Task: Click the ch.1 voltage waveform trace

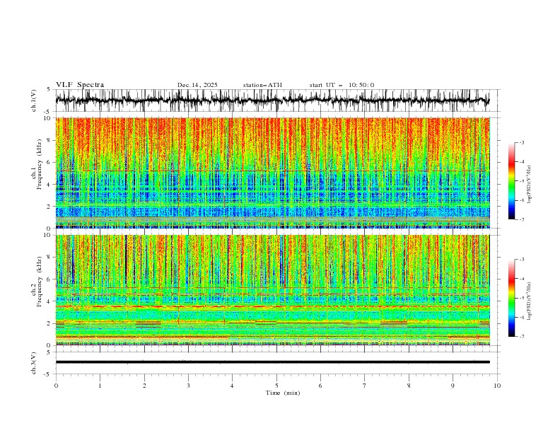Action: point(272,100)
